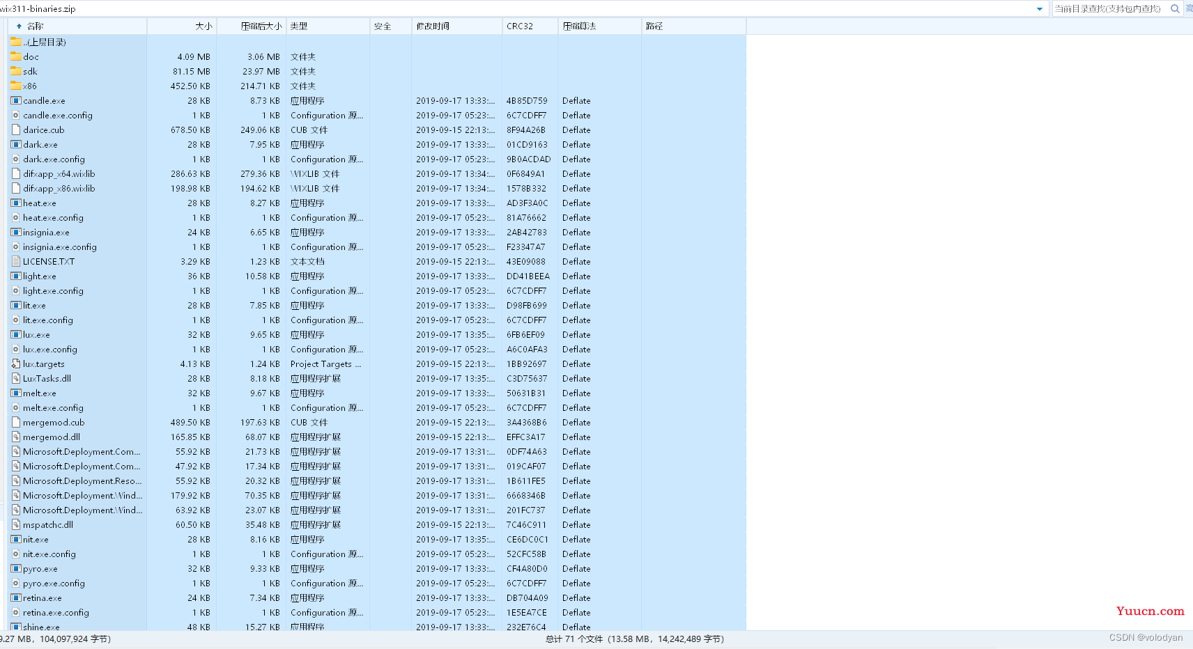1193x649 pixels.
Task: Click the 文本文档 type cell
Action: (307, 261)
